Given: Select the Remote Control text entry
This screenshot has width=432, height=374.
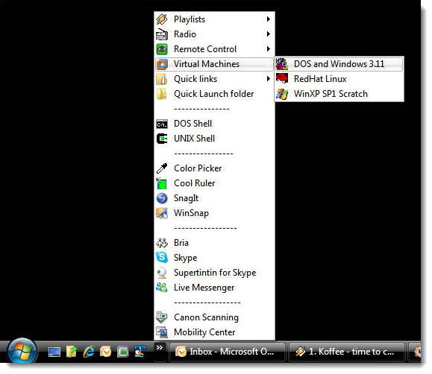Looking at the screenshot, I should click(x=205, y=49).
